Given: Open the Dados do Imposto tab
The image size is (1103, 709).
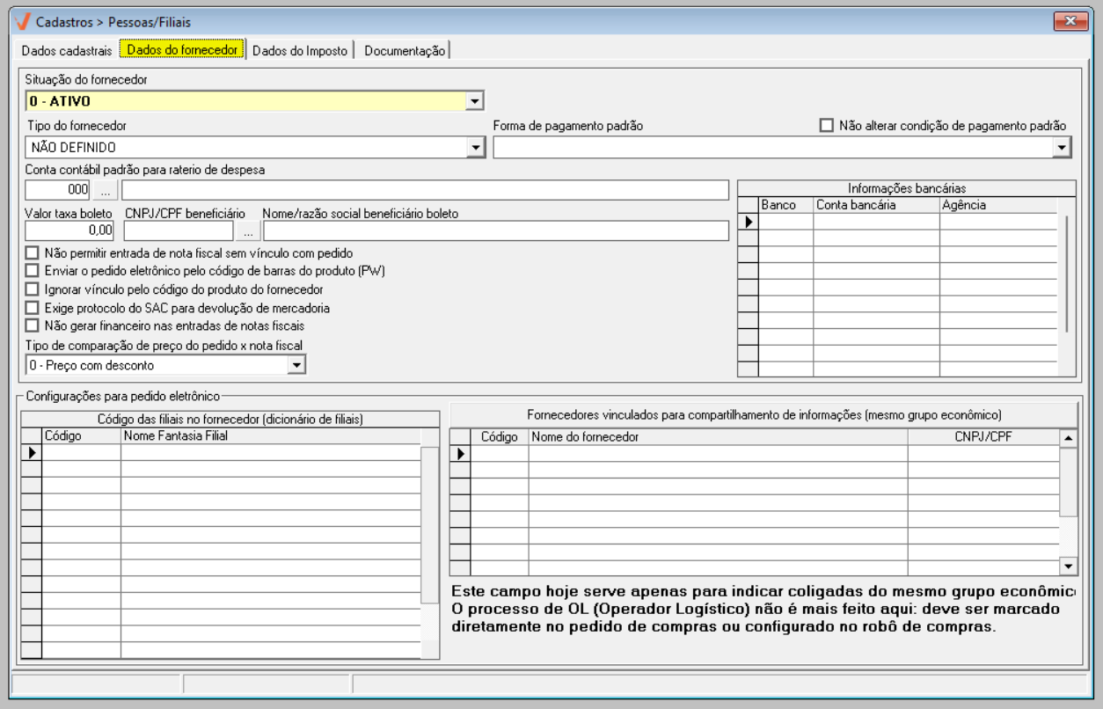Looking at the screenshot, I should (x=302, y=50).
